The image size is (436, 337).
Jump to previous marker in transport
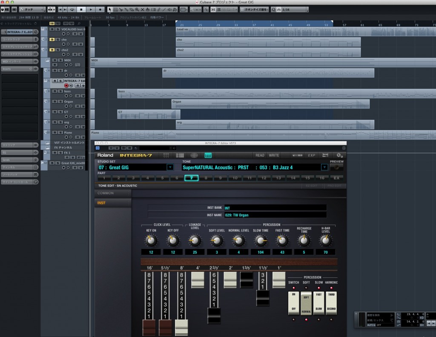tap(60, 9)
